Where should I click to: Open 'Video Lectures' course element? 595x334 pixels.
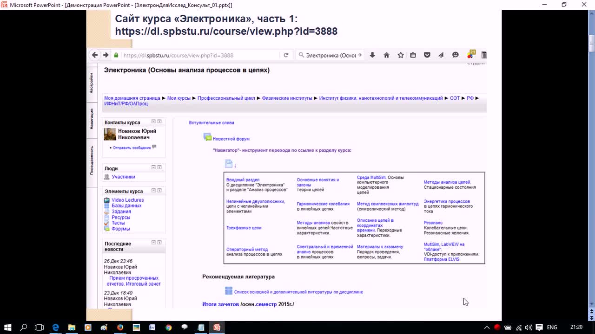point(128,200)
